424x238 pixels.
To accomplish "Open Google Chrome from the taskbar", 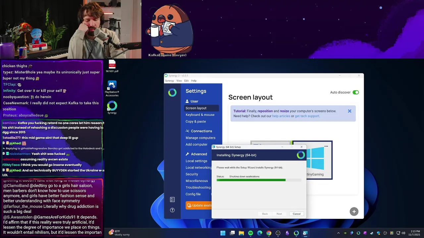I will [x=269, y=233].
